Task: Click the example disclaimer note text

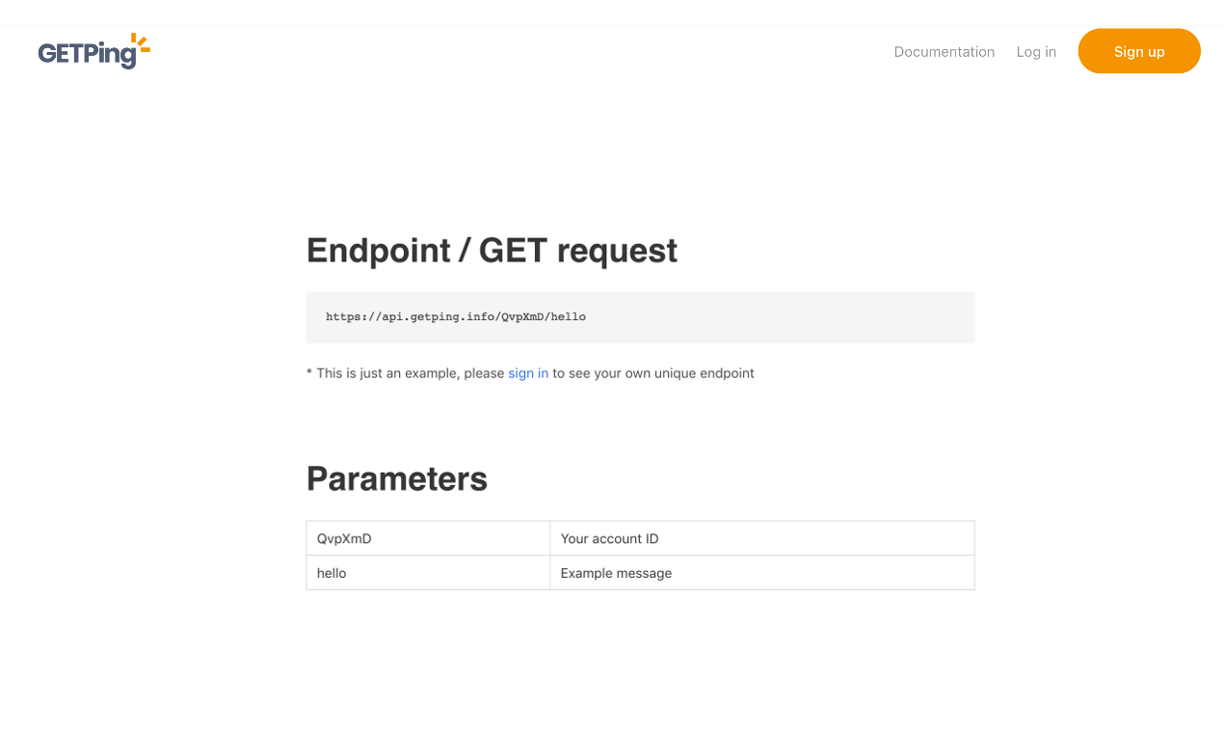Action: (530, 373)
